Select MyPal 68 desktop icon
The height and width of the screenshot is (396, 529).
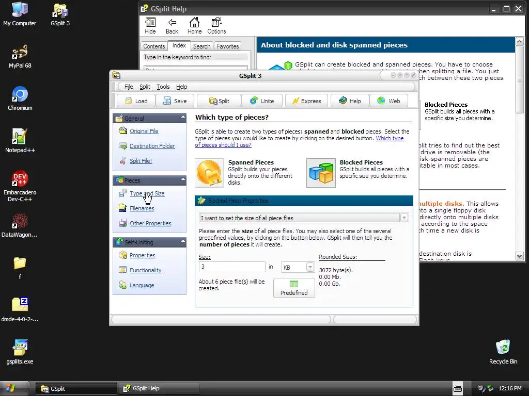(20, 57)
